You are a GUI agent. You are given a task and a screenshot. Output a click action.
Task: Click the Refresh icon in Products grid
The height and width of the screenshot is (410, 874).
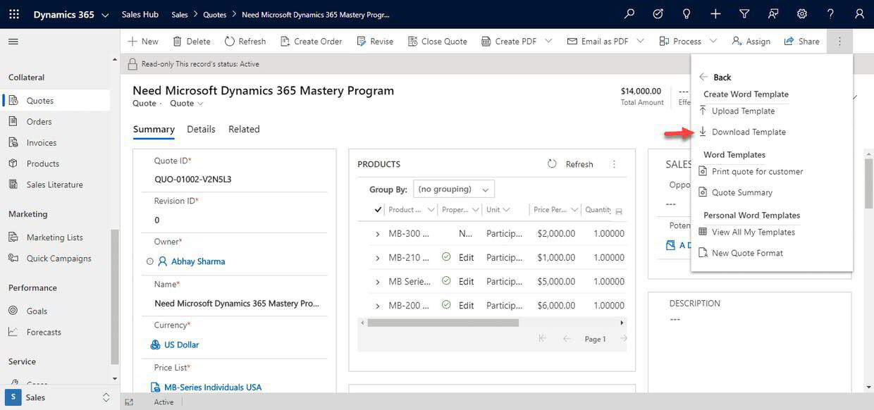tap(553, 164)
